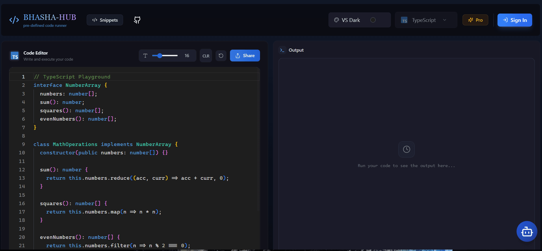542x251 pixels.
Task: Click the 'Run your code' placeholder text
Action: 406,166
